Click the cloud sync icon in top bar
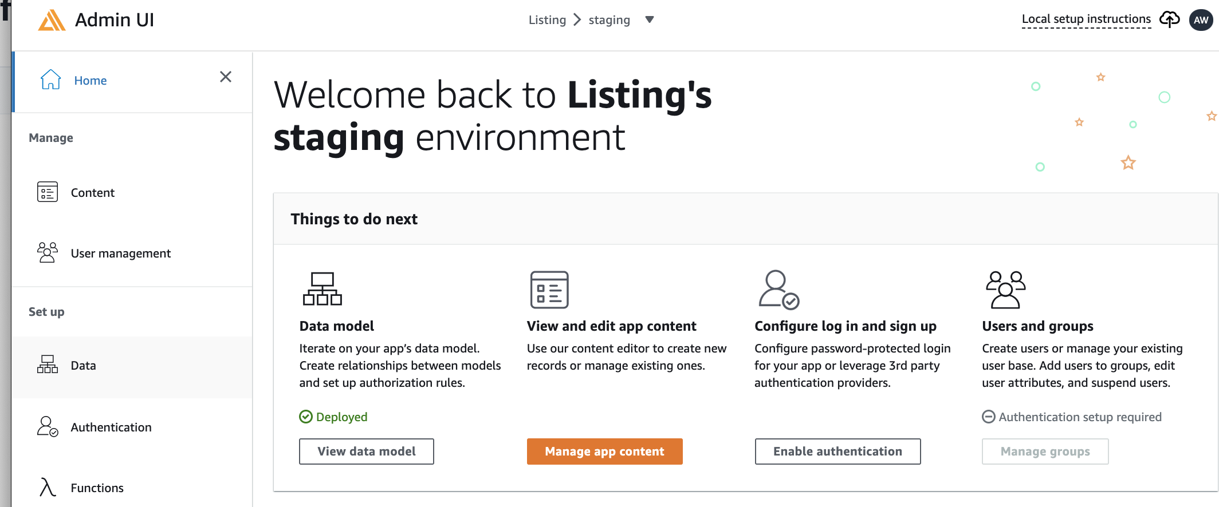This screenshot has width=1219, height=507. [x=1169, y=19]
